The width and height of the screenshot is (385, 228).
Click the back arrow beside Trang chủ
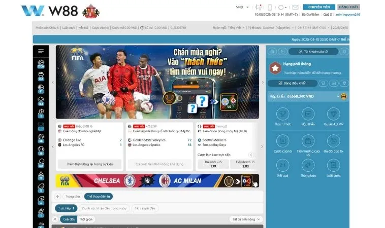pos(57,197)
